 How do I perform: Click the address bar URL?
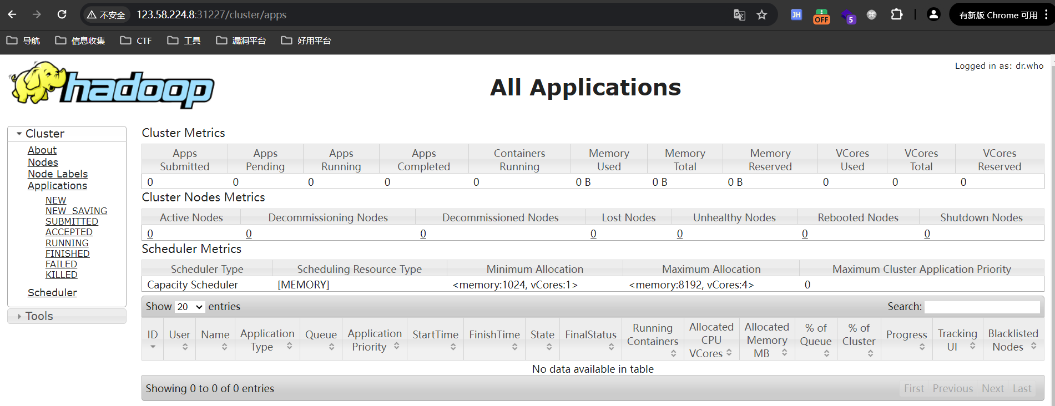pos(211,15)
